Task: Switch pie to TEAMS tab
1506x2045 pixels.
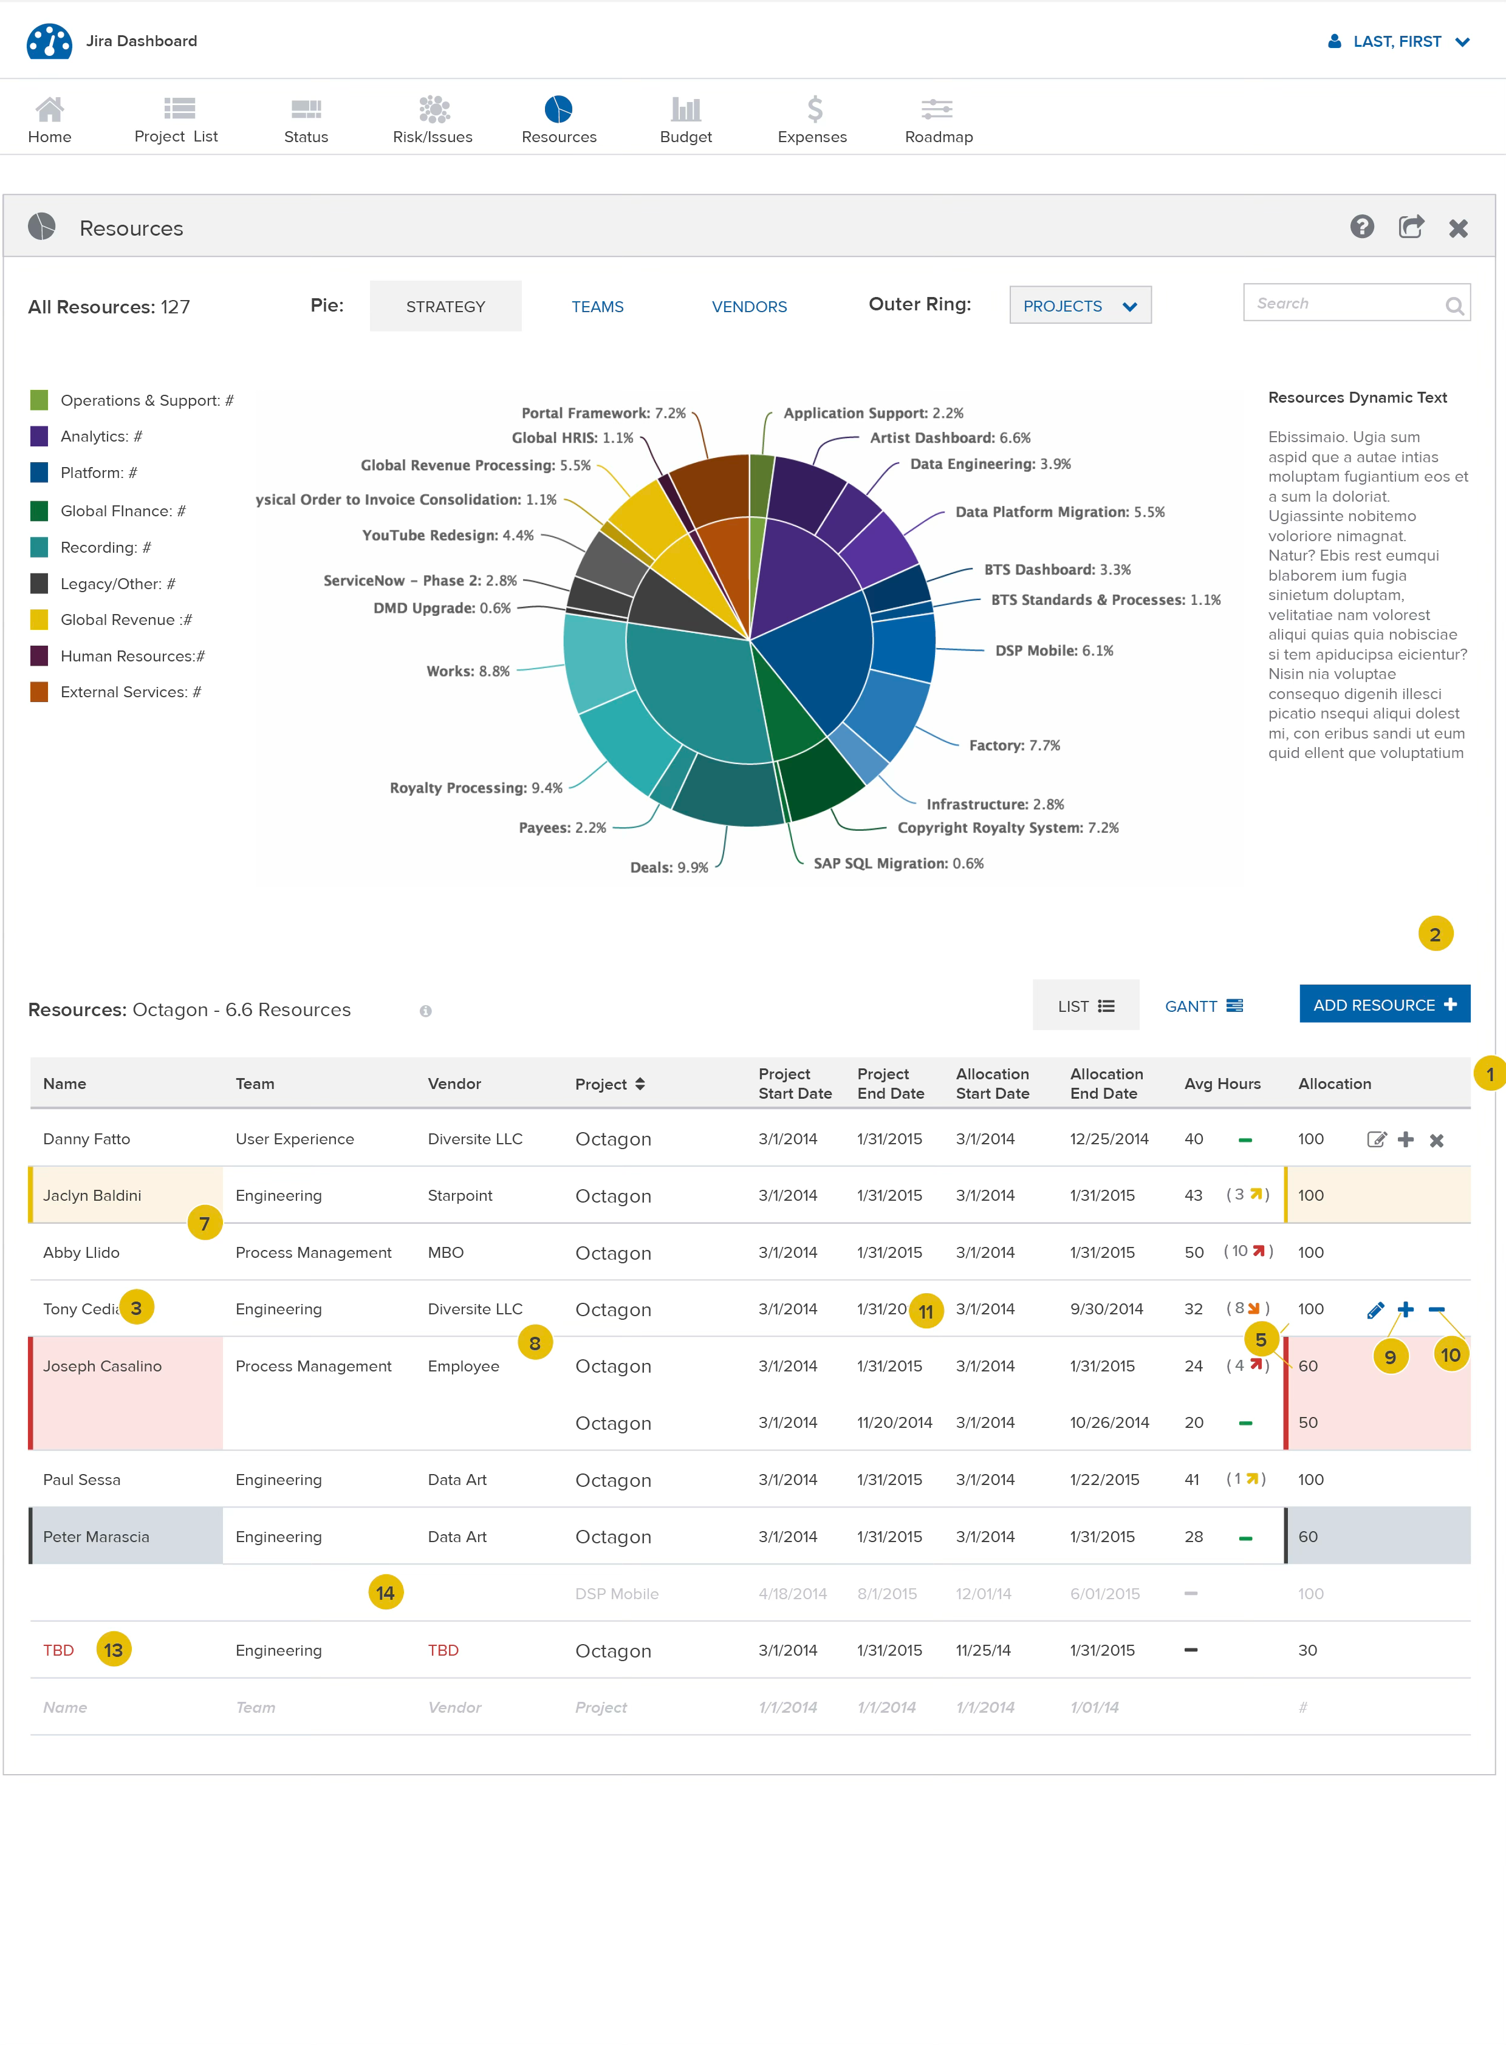Action: coord(597,307)
